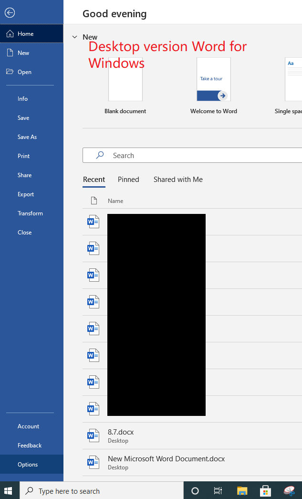Open Microsoft Store from the taskbar
Screen dimensions: 302x499
click(x=265, y=491)
